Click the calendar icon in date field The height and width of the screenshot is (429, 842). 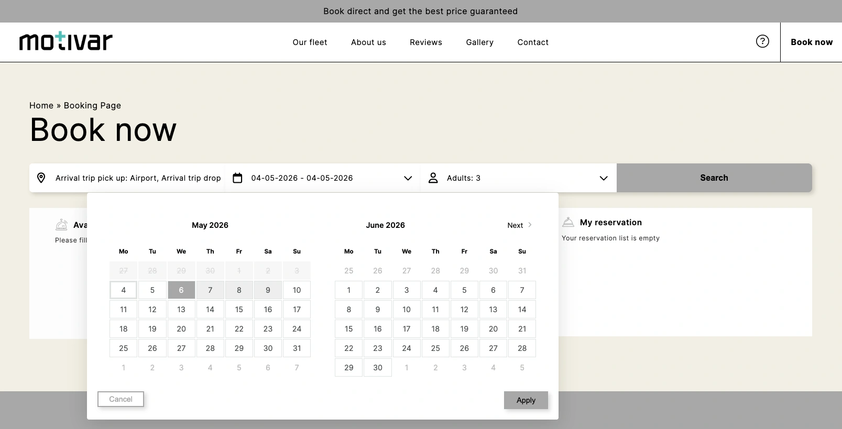pos(237,178)
